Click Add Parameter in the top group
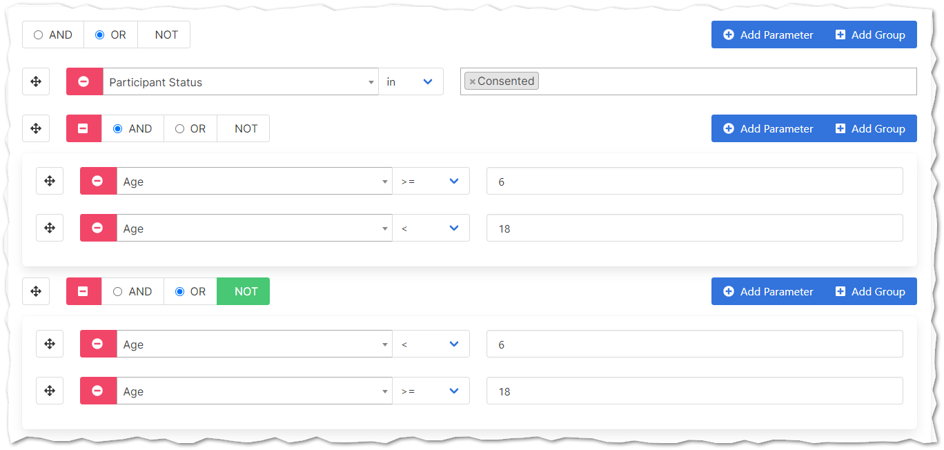The width and height of the screenshot is (944, 450). [x=768, y=35]
